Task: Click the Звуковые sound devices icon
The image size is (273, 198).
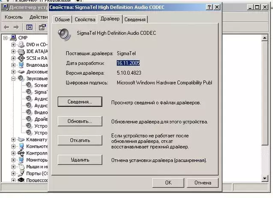Action: [21, 79]
